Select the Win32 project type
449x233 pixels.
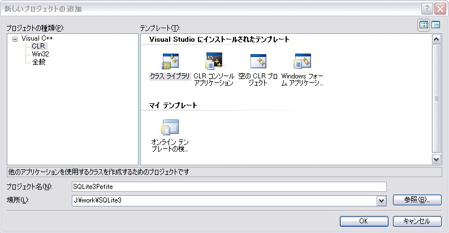(40, 54)
